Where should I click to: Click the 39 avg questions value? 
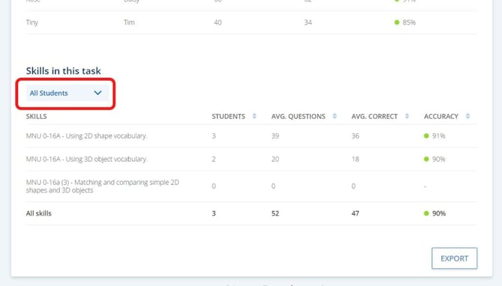275,136
